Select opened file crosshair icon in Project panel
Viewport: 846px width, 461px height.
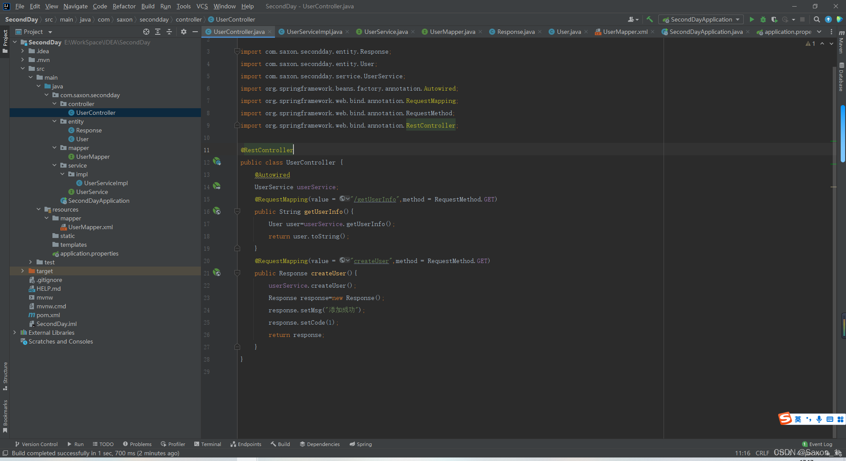click(x=146, y=32)
